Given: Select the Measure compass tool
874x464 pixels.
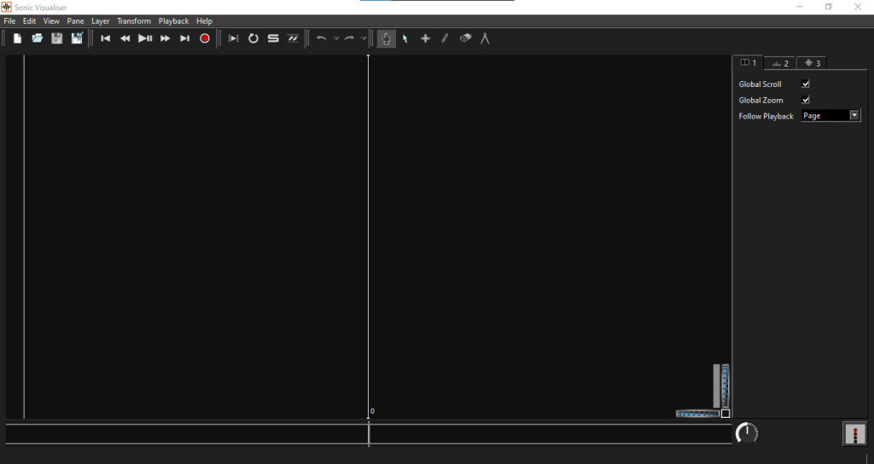Looking at the screenshot, I should (485, 38).
